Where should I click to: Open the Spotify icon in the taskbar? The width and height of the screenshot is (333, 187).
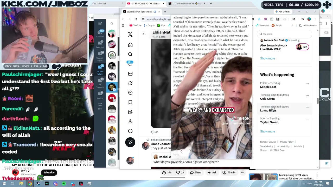(x=64, y=184)
